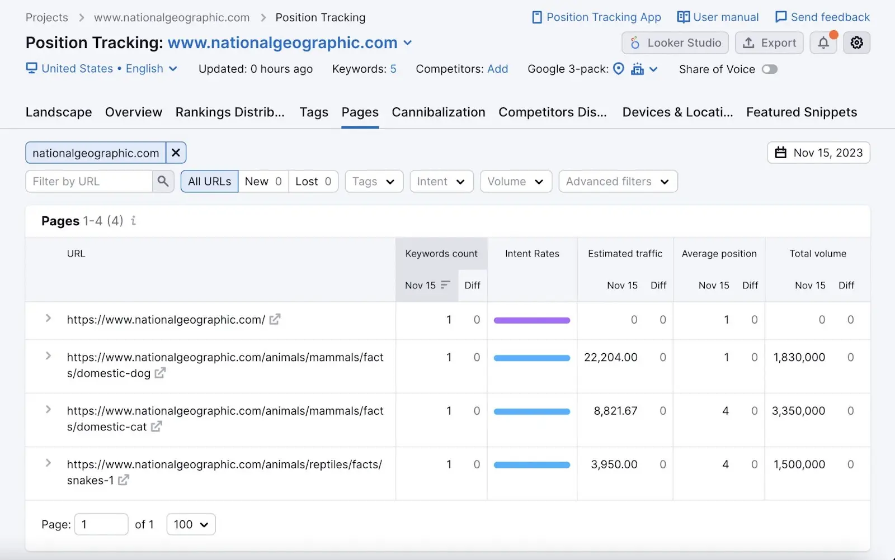This screenshot has width=895, height=560.
Task: Open the Volume filter dropdown
Action: [516, 181]
